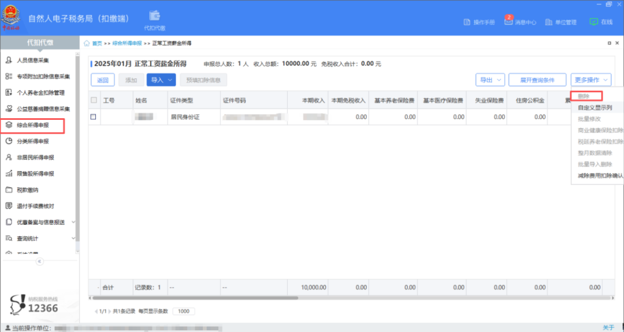Select 减除费用扣除确认 menu entry

tap(600, 175)
